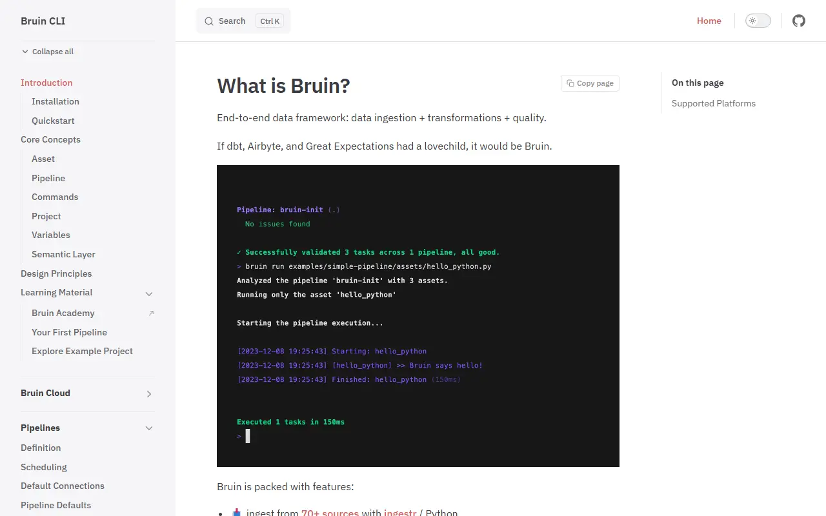This screenshot has height=516, width=826.
Task: Collapse the Learning Material section chevron
Action: pos(149,293)
